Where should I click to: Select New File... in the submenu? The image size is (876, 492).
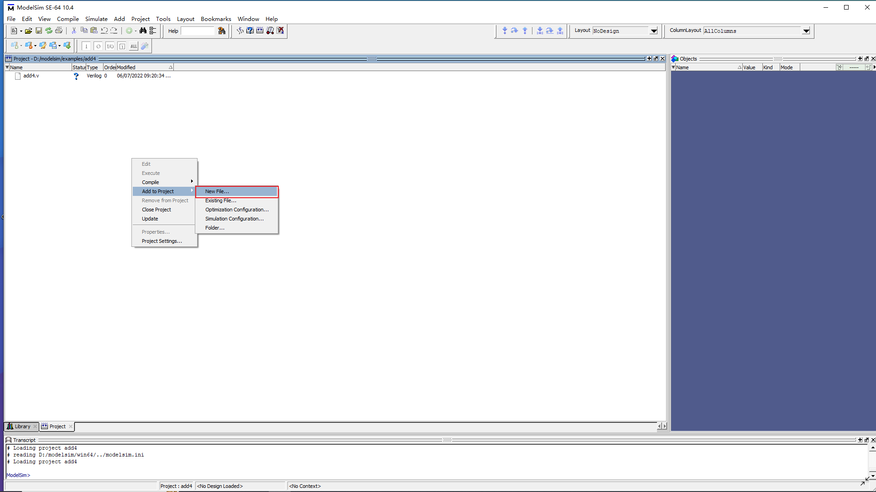pyautogui.click(x=237, y=191)
